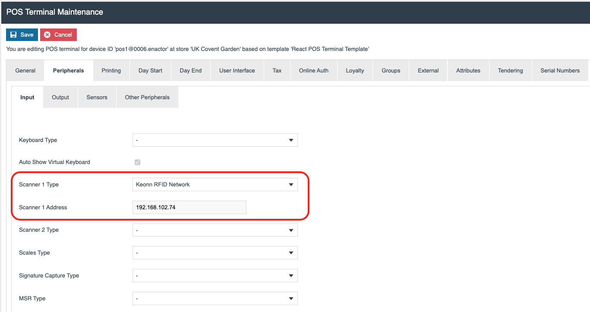Expand the Scanner 1 Type dropdown
This screenshot has width=590, height=312.
coord(215,185)
